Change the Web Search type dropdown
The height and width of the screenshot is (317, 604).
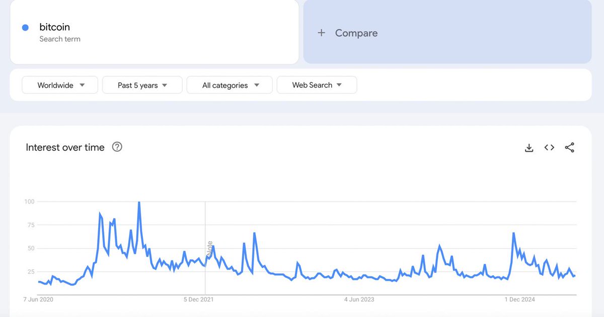(x=317, y=85)
